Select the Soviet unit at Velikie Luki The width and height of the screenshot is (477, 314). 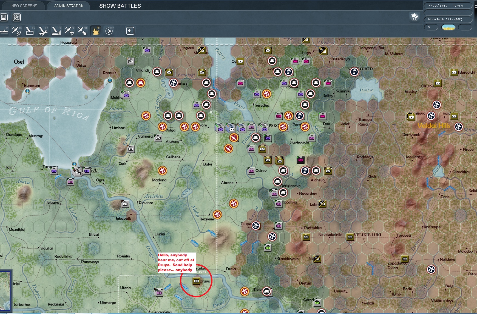[350, 237]
